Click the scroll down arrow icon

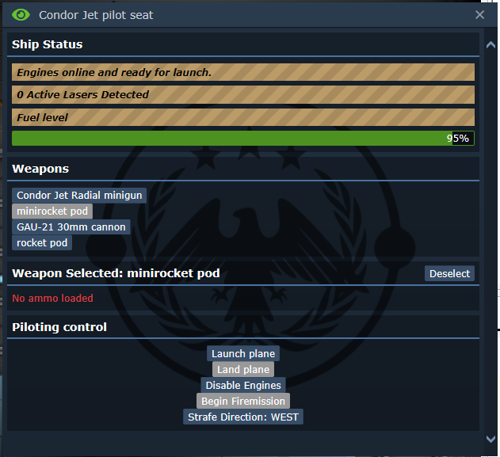490,439
